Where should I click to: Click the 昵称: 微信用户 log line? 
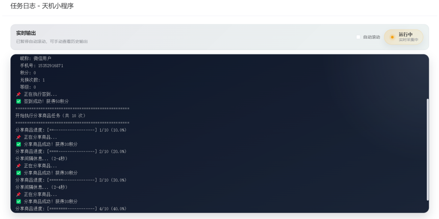(36, 58)
